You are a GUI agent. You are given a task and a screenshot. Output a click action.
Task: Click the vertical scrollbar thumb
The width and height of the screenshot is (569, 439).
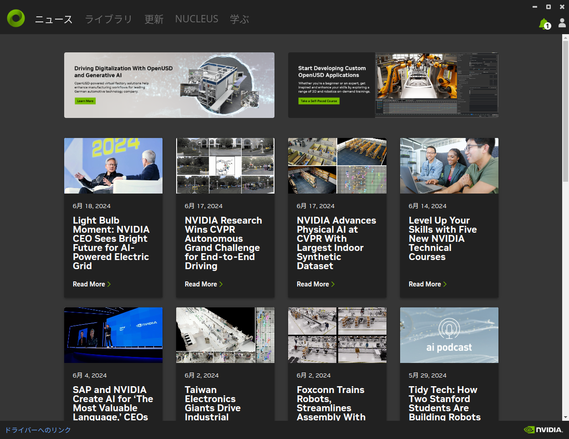(x=565, y=112)
